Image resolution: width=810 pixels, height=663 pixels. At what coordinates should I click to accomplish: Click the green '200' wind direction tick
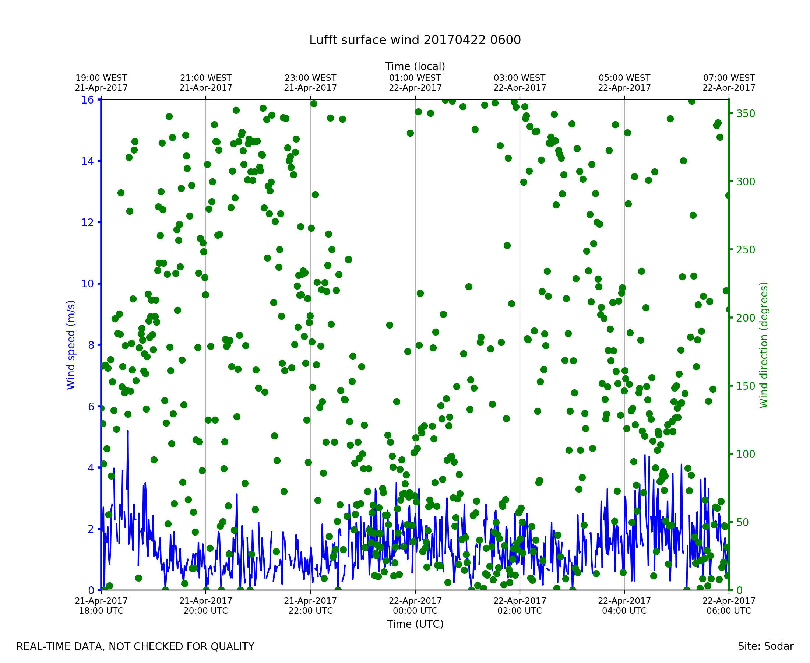746,318
